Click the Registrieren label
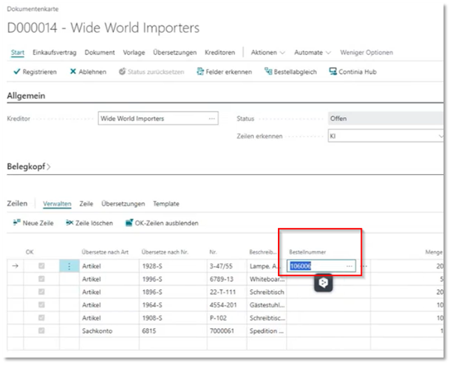451x365 pixels. click(x=40, y=72)
